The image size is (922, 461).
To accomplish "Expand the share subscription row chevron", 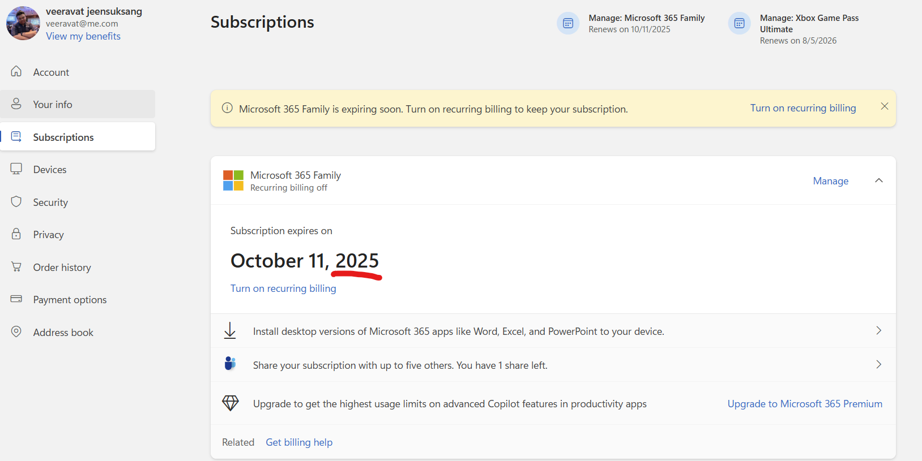I will coord(878,365).
